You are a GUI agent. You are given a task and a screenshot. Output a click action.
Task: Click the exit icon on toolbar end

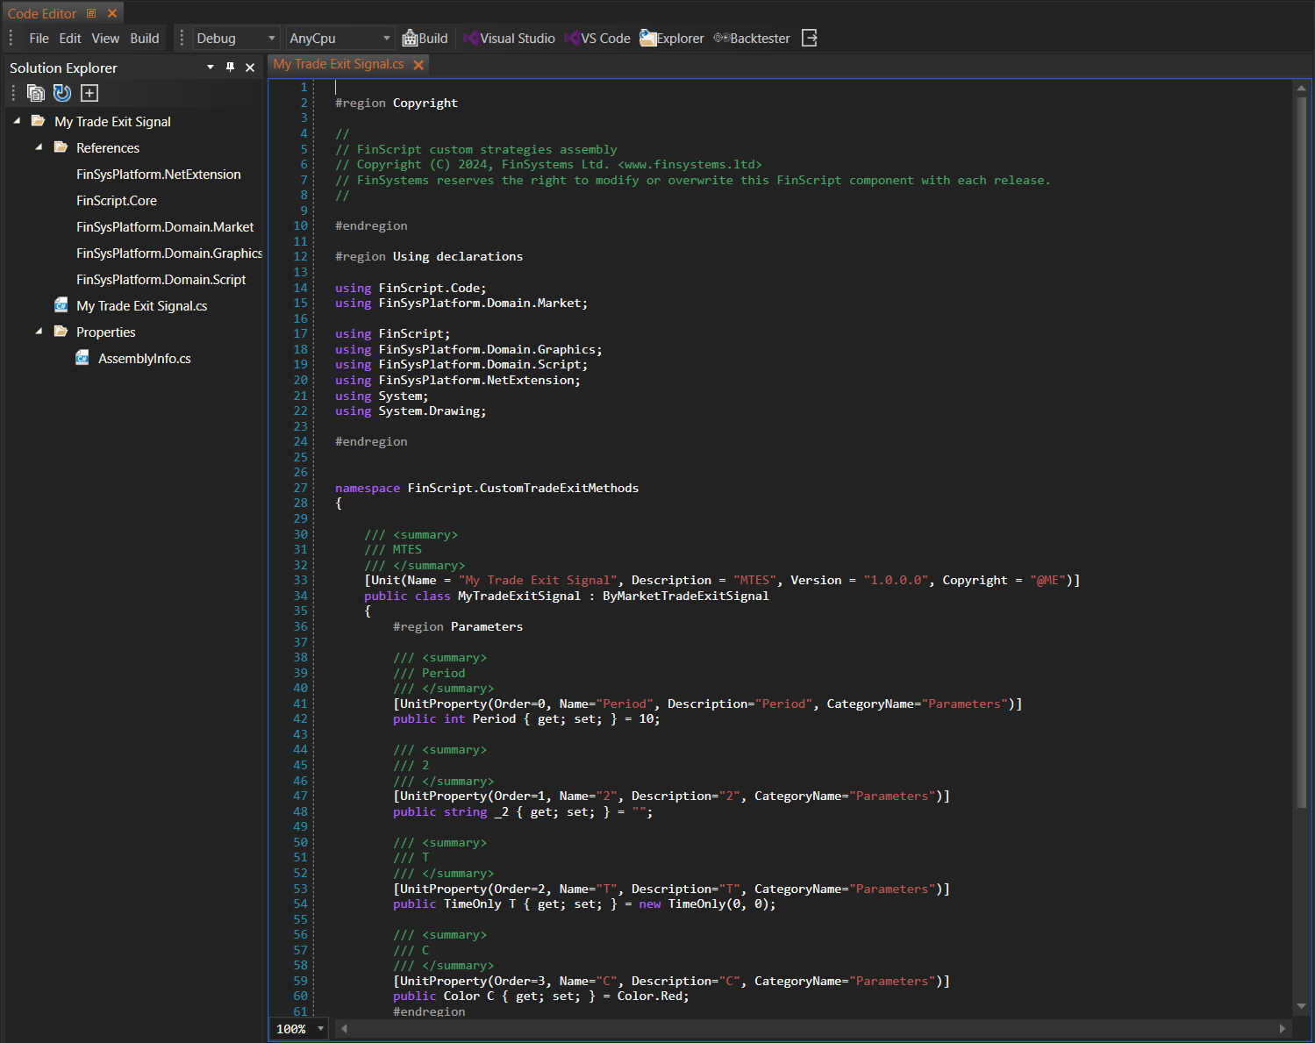(810, 39)
